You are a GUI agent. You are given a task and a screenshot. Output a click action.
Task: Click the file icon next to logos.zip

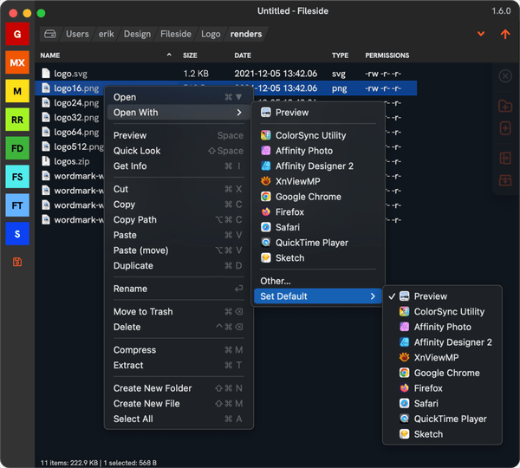[46, 161]
